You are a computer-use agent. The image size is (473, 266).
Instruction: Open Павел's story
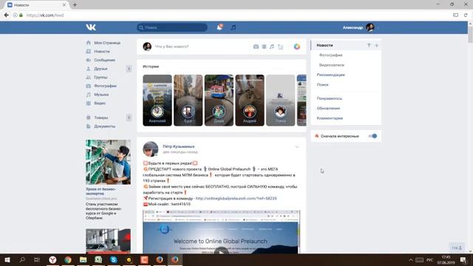[281, 100]
